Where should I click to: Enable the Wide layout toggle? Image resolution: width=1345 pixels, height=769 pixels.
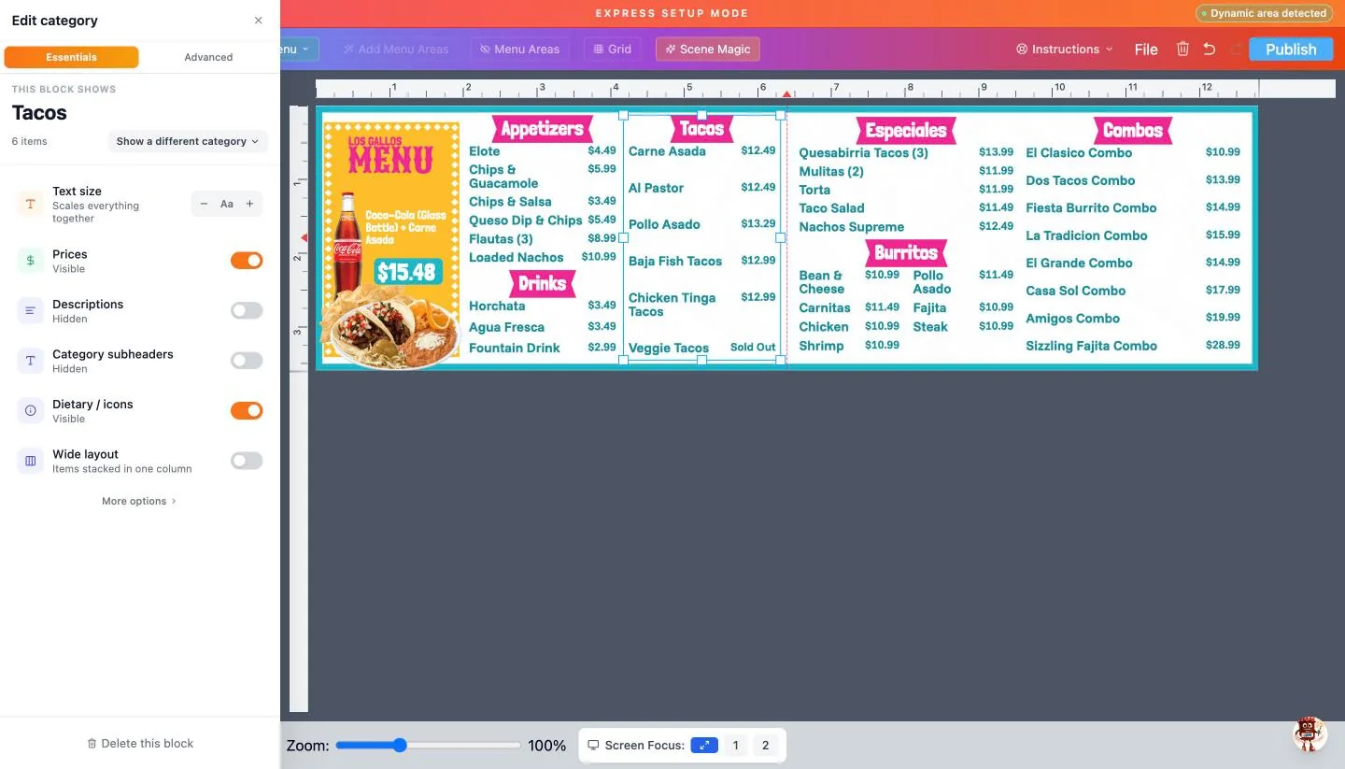[x=247, y=461]
